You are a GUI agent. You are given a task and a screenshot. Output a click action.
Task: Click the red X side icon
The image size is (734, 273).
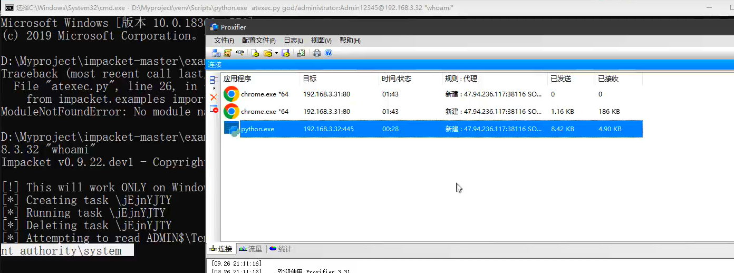tap(214, 97)
